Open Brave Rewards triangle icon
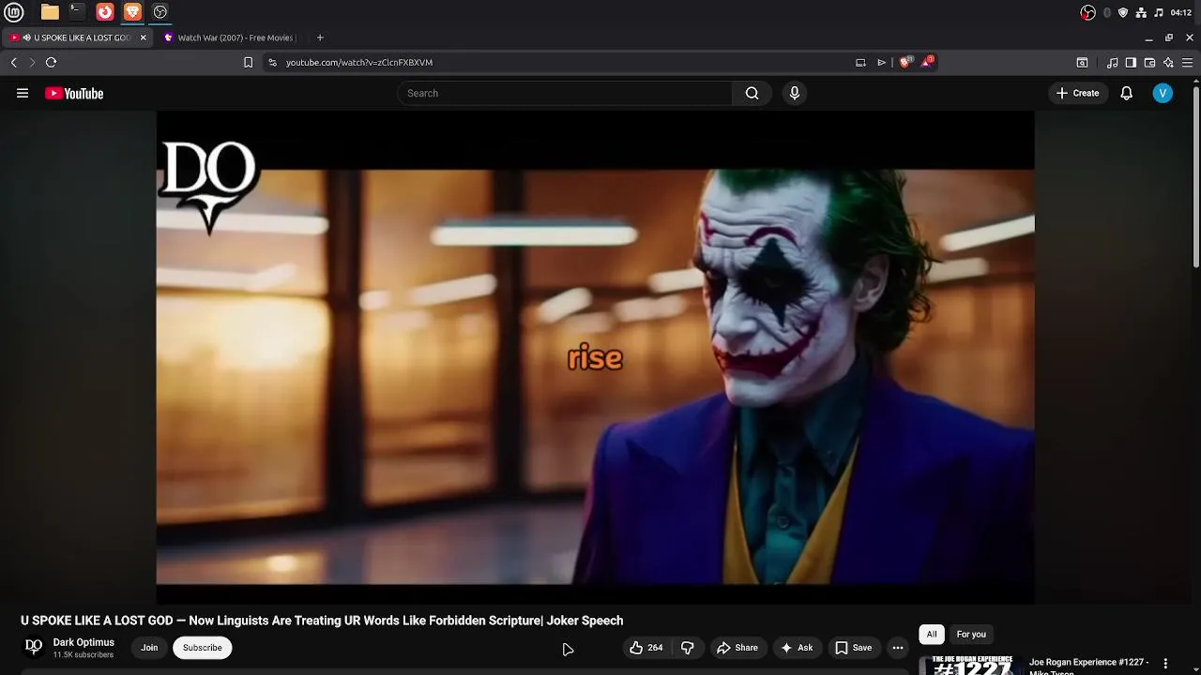1201x675 pixels. pos(928,62)
